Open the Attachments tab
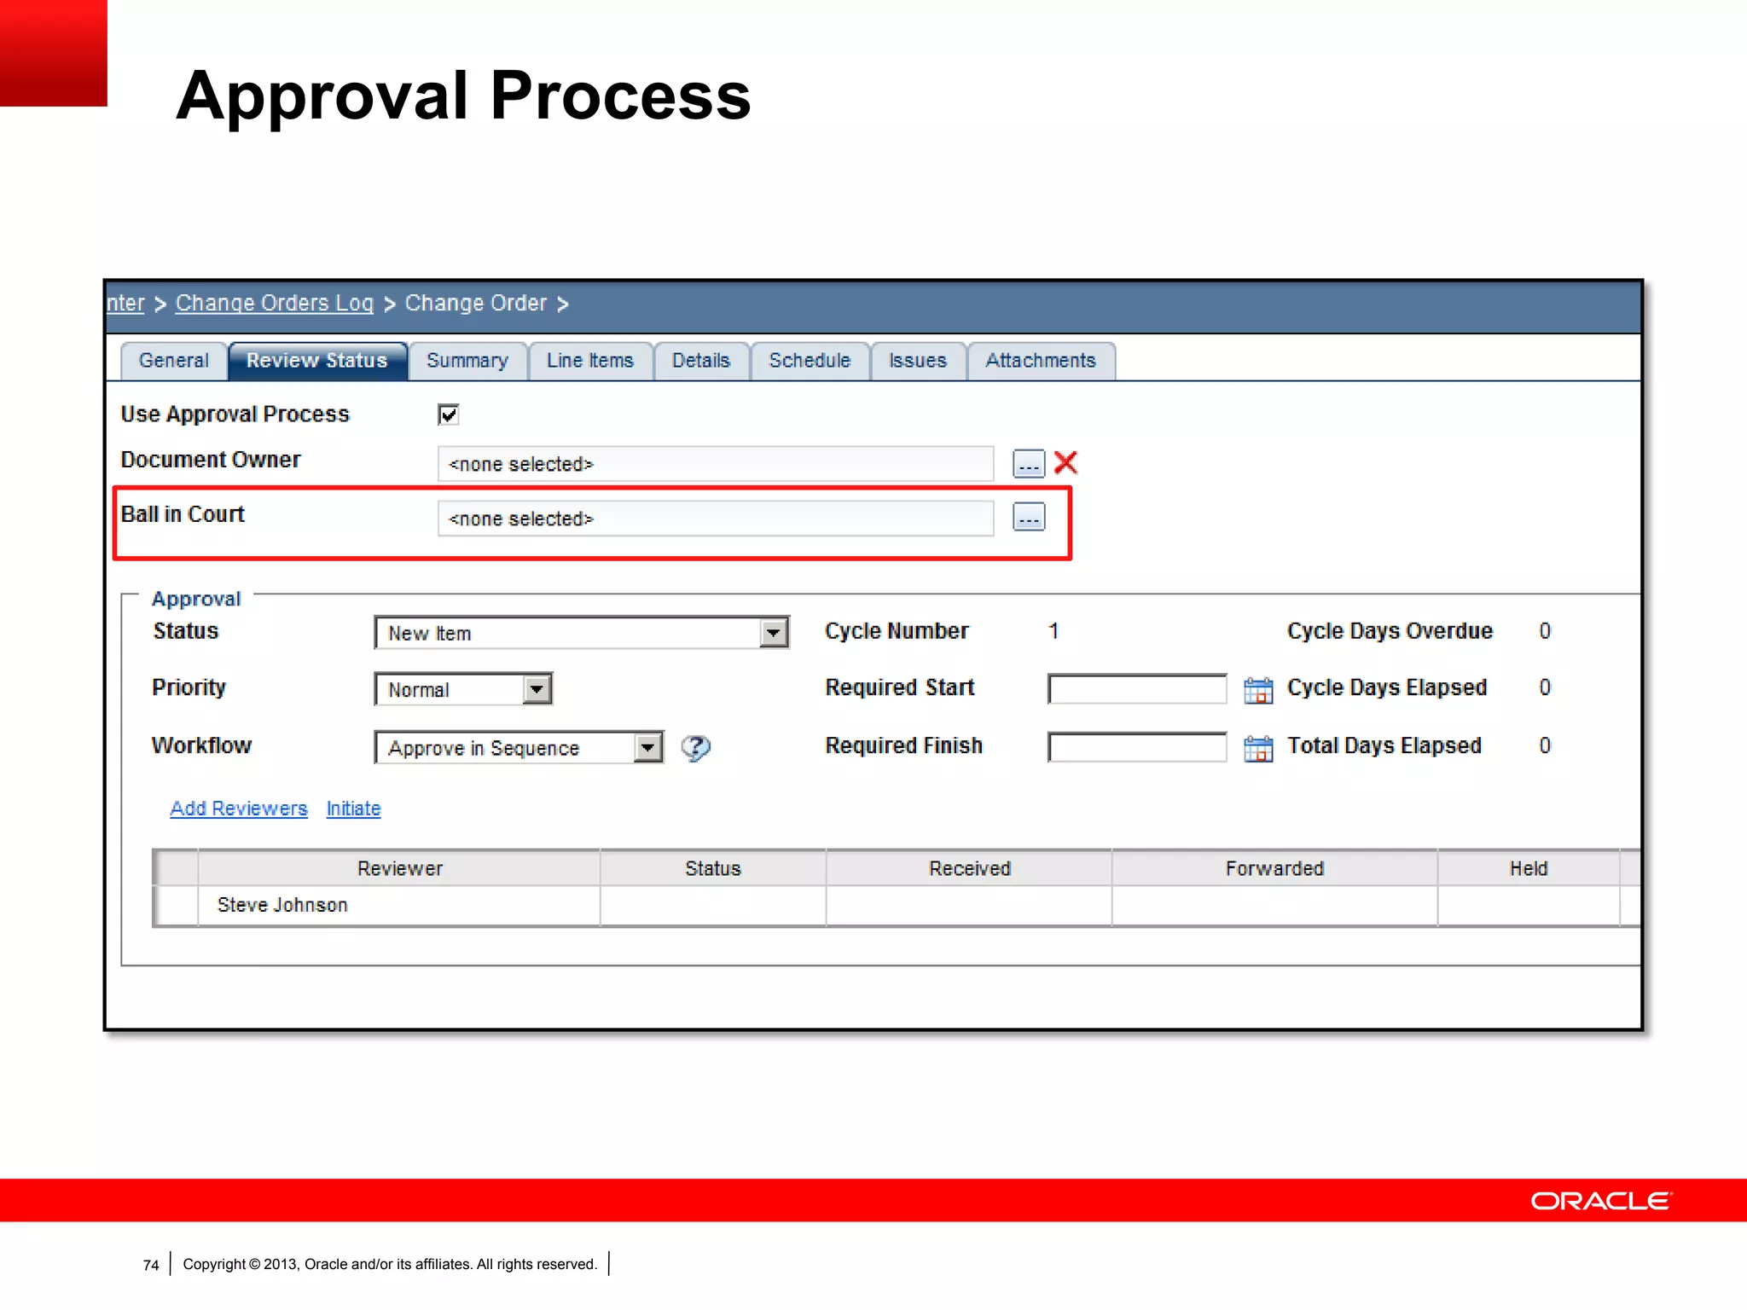The image size is (1747, 1310). 1040,361
